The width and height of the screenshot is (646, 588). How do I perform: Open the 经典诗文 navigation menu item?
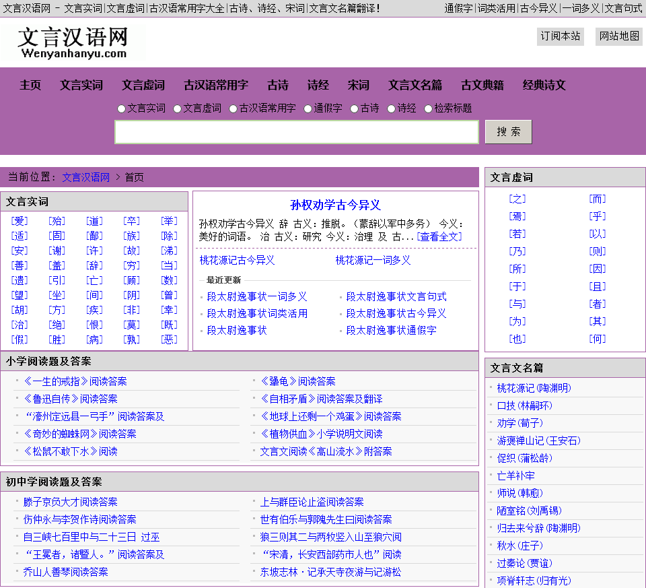tap(544, 86)
